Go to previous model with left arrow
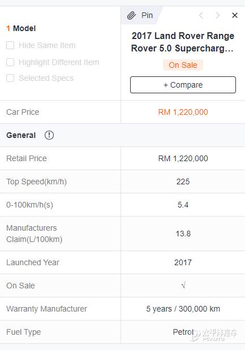Image resolution: width=245 pixels, height=350 pixels. point(201,15)
